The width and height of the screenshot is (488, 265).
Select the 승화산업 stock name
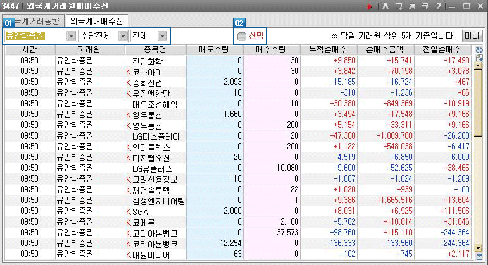147,83
